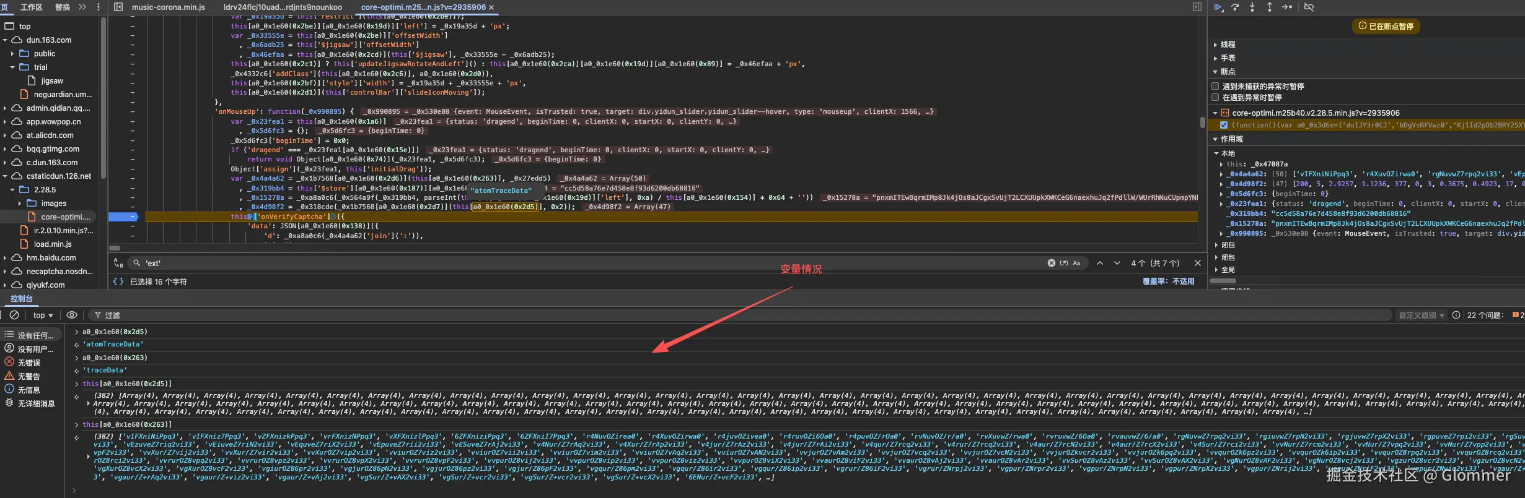Toggle regex matching in the search bar

[x=1064, y=263]
